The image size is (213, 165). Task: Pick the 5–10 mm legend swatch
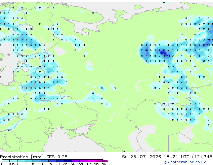37,161
